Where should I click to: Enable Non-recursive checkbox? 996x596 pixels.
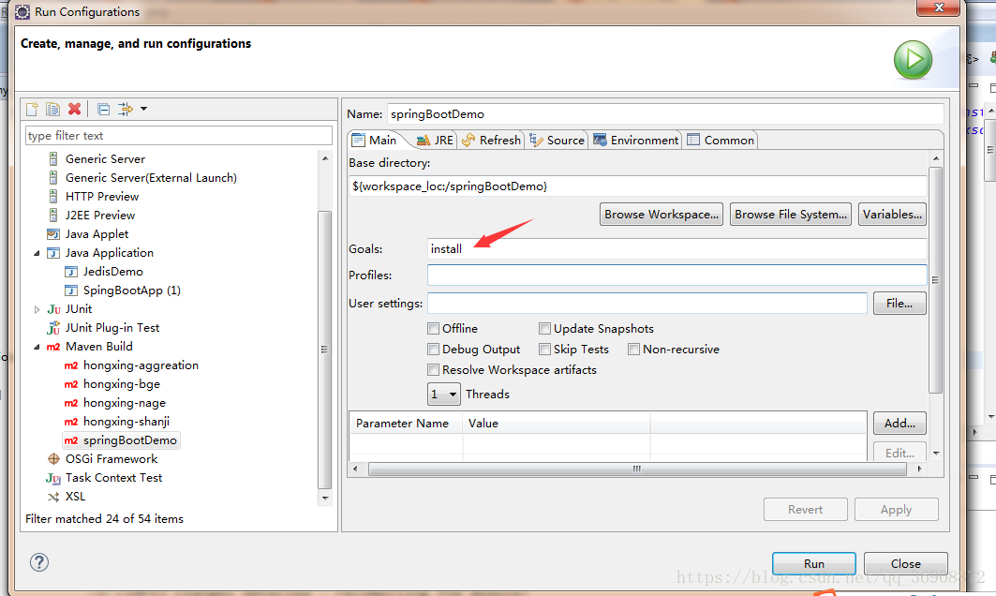(x=633, y=350)
